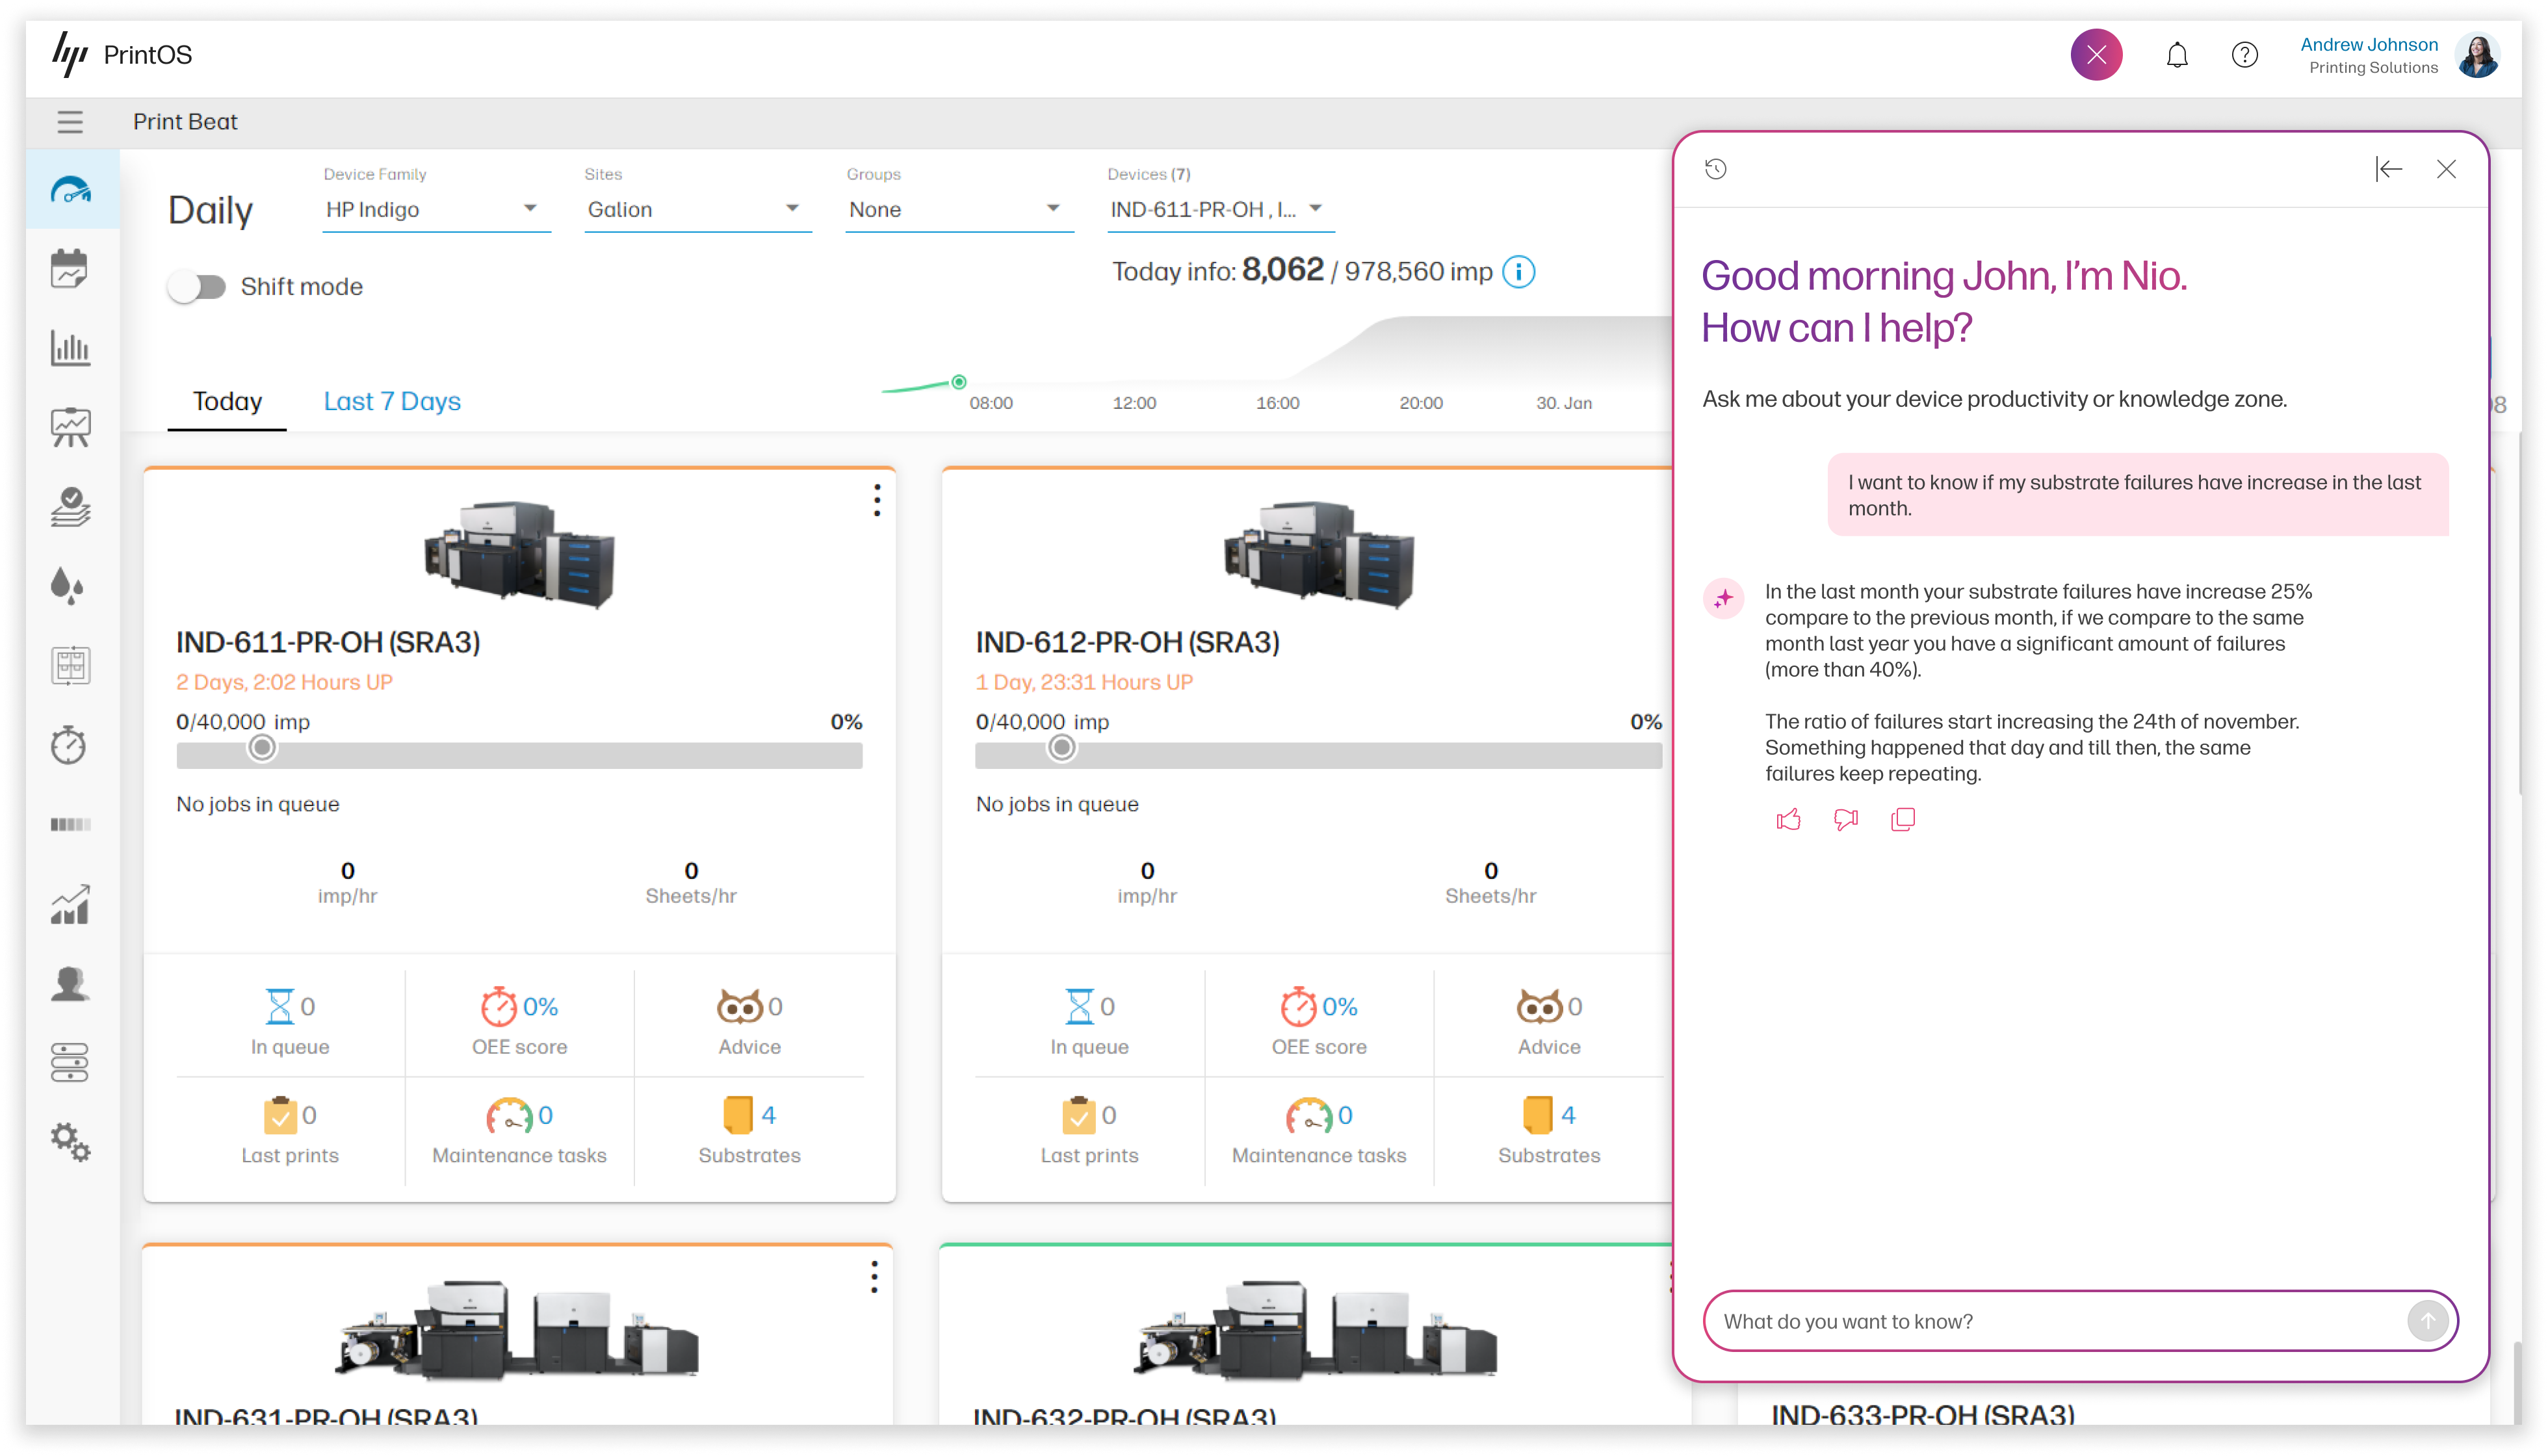Open the Today info details icon

pos(1518,272)
